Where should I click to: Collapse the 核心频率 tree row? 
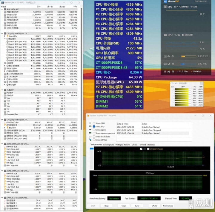point(5,39)
